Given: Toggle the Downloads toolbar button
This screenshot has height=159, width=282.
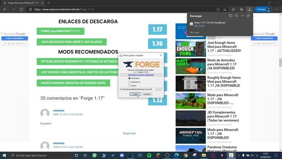Looking at the screenshot, I should tap(249, 9).
